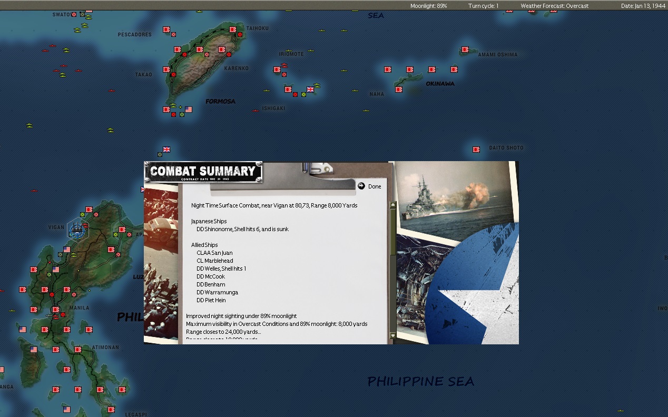Select the US flag at southern Formosa tip
The width and height of the screenshot is (668, 417).
[189, 110]
